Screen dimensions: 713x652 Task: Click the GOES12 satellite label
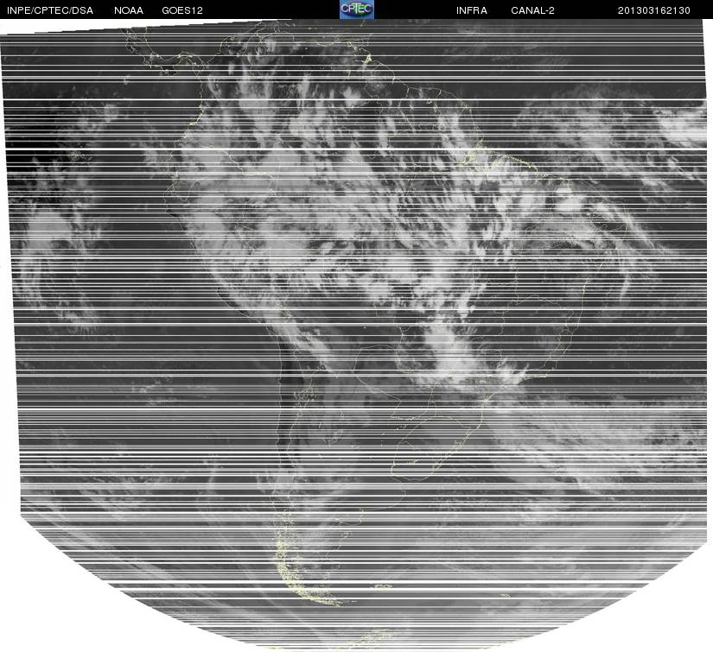(x=182, y=10)
